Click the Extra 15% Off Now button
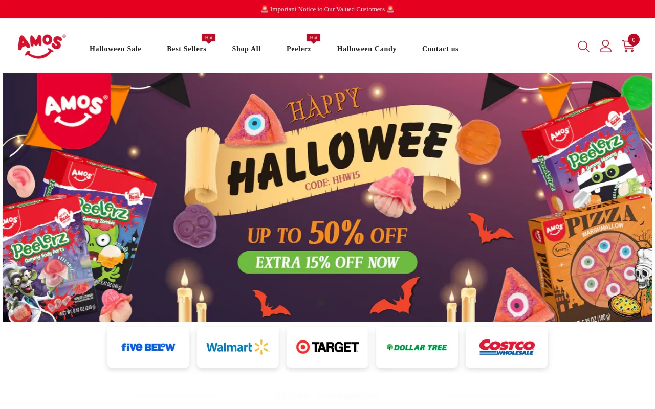 pyautogui.click(x=327, y=262)
